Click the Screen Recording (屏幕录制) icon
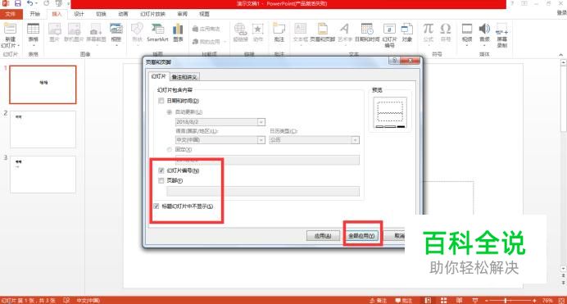 tap(502, 29)
